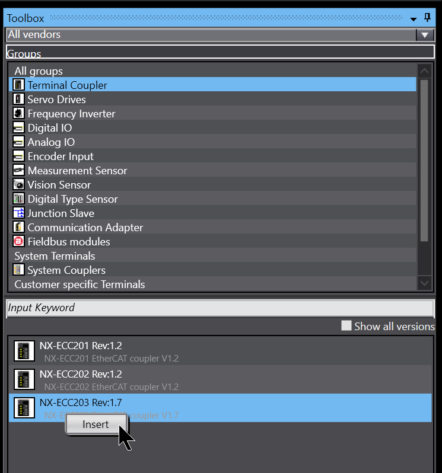Click NX-ECC202 EtherCAT coupler V1.2 description
The height and width of the screenshot is (473, 442).
point(112,386)
